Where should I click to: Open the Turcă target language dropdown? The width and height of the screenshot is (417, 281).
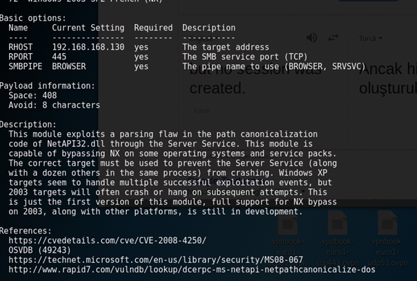click(x=370, y=39)
